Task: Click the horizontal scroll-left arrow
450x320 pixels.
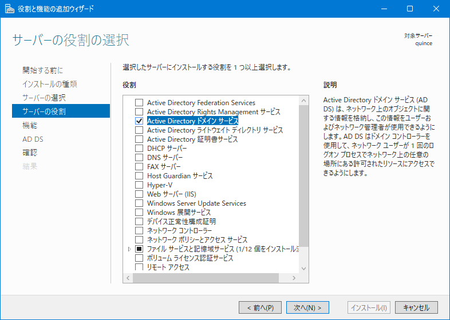Action: pos(128,278)
